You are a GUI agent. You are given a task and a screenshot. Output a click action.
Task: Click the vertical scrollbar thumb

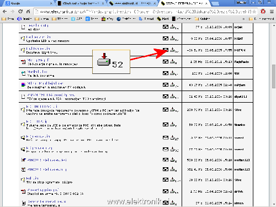274,76
